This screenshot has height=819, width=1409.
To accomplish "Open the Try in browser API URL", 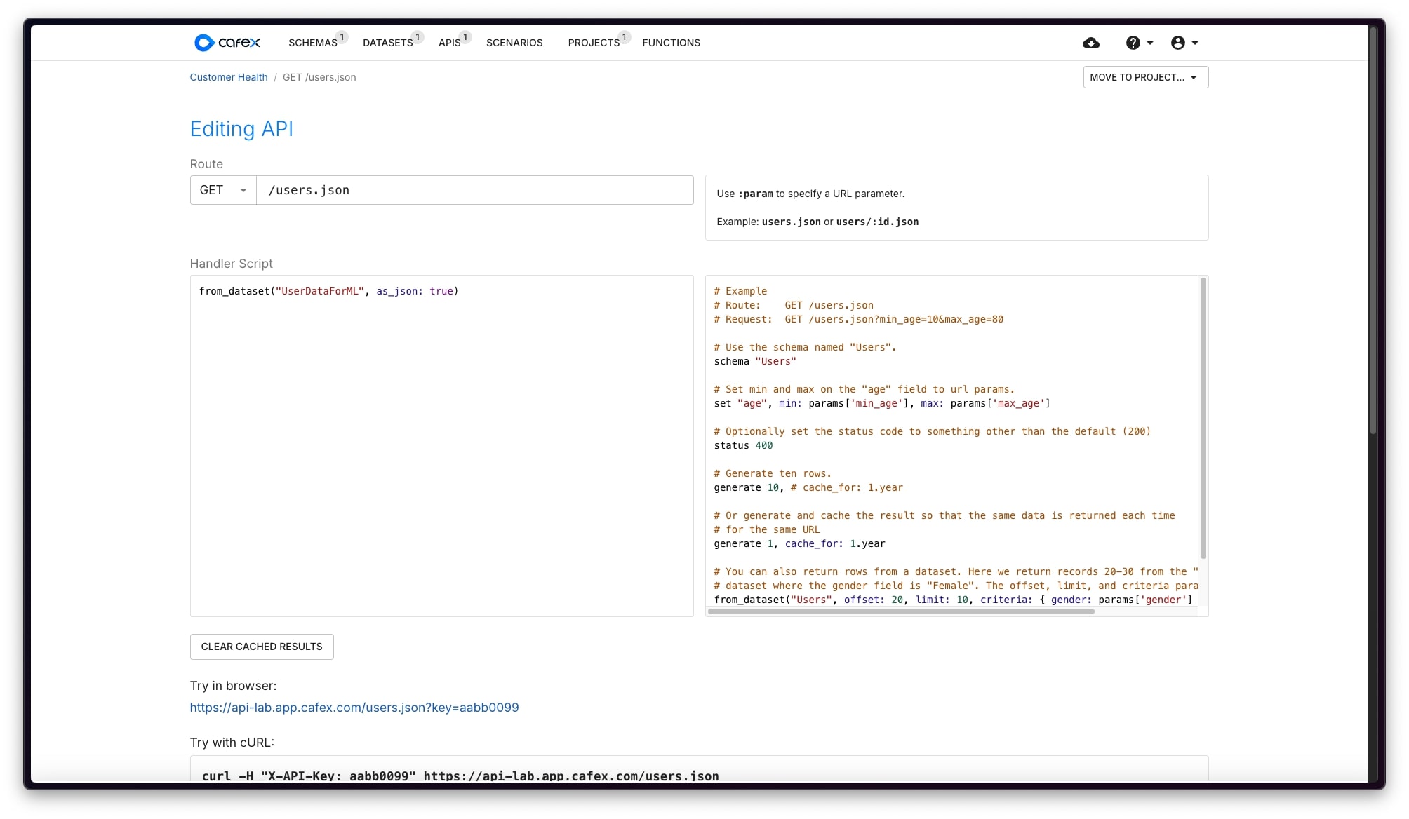I will [354, 708].
